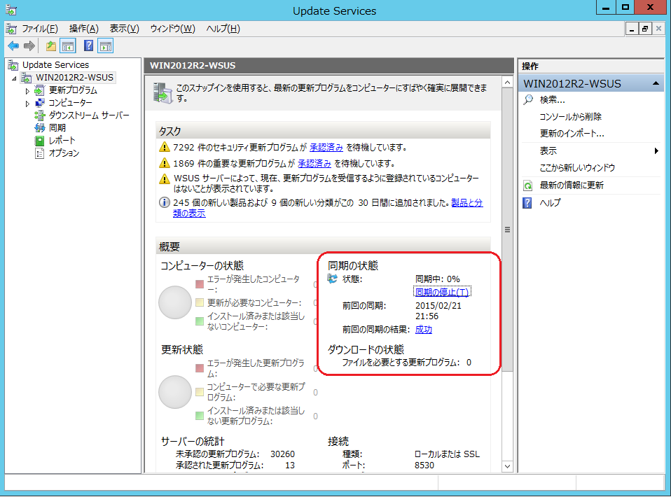Open the 表示(V) menu

pos(124,29)
